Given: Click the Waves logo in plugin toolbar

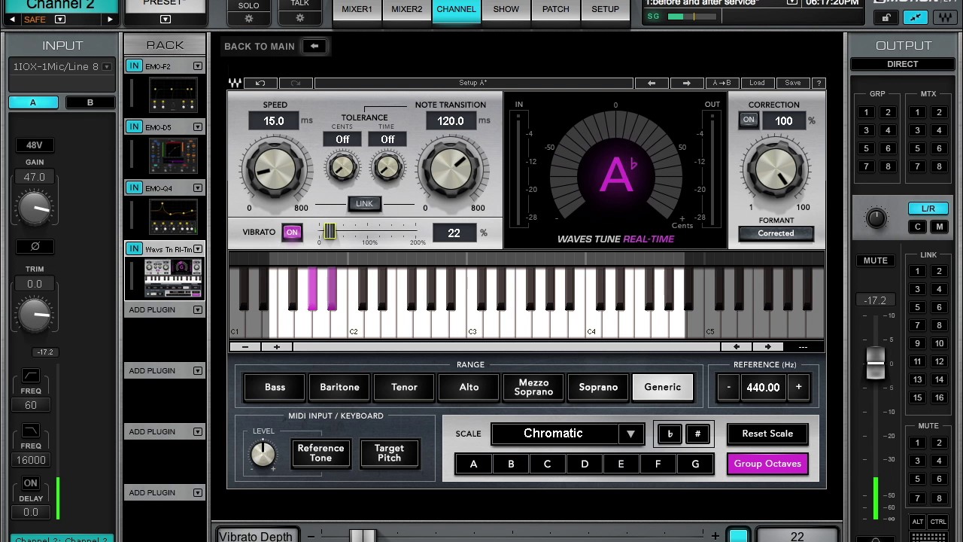Looking at the screenshot, I should (235, 83).
